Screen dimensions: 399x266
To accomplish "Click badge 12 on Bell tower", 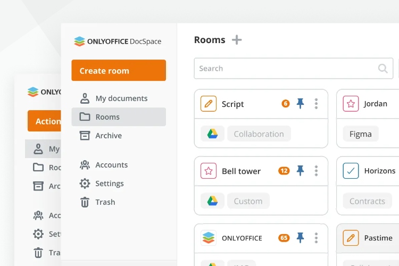I will tap(284, 171).
